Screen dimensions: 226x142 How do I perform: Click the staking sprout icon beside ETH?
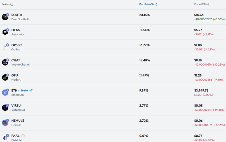pyautogui.click(x=31, y=90)
